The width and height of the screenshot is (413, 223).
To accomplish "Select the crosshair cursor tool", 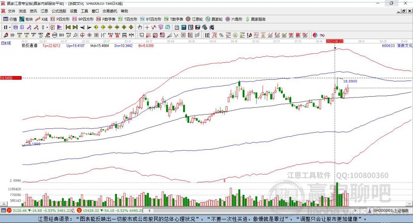I will [x=147, y=27].
